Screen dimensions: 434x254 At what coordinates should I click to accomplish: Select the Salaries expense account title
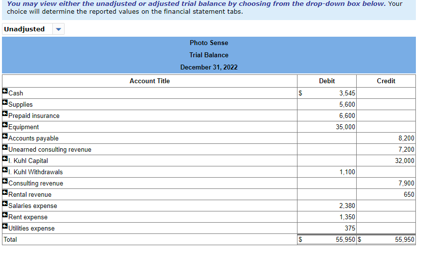(x=33, y=206)
